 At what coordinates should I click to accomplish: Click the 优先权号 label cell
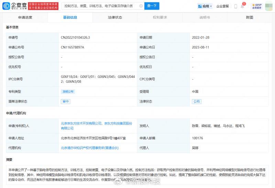[x=32, y=67]
